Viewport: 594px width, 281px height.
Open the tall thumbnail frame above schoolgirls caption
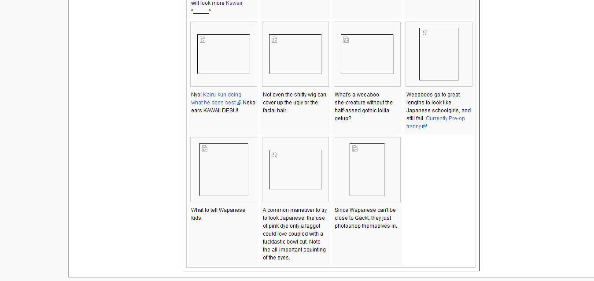(x=439, y=55)
